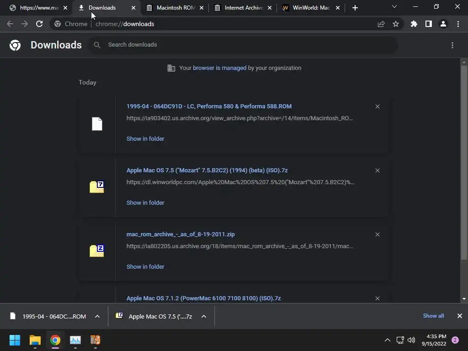Expand options for Mac OS 7.5 shelf item
The image size is (468, 351).
click(204, 316)
